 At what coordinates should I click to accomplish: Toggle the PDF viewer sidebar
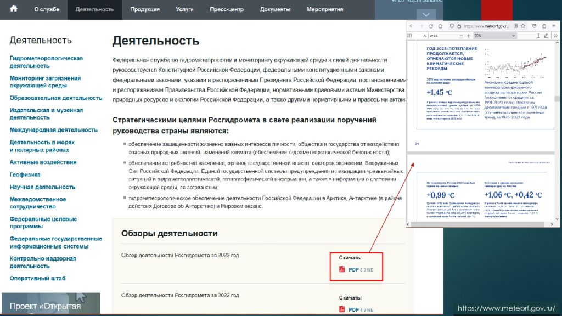410,36
